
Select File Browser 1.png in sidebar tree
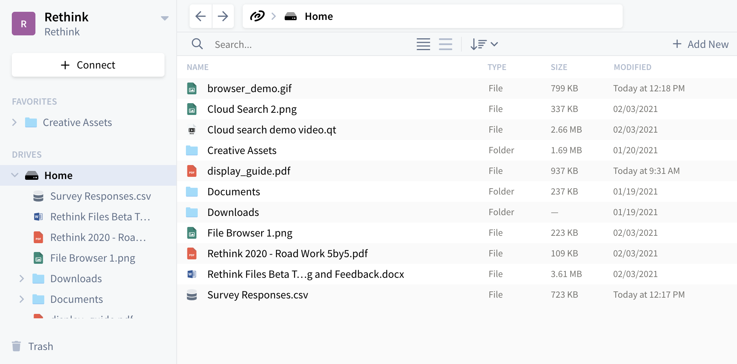tap(93, 258)
